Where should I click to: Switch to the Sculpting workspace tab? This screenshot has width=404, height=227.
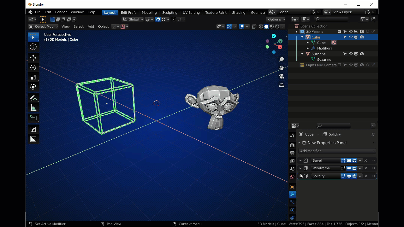click(169, 13)
